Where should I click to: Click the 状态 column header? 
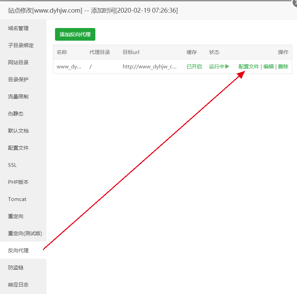pyautogui.click(x=214, y=52)
